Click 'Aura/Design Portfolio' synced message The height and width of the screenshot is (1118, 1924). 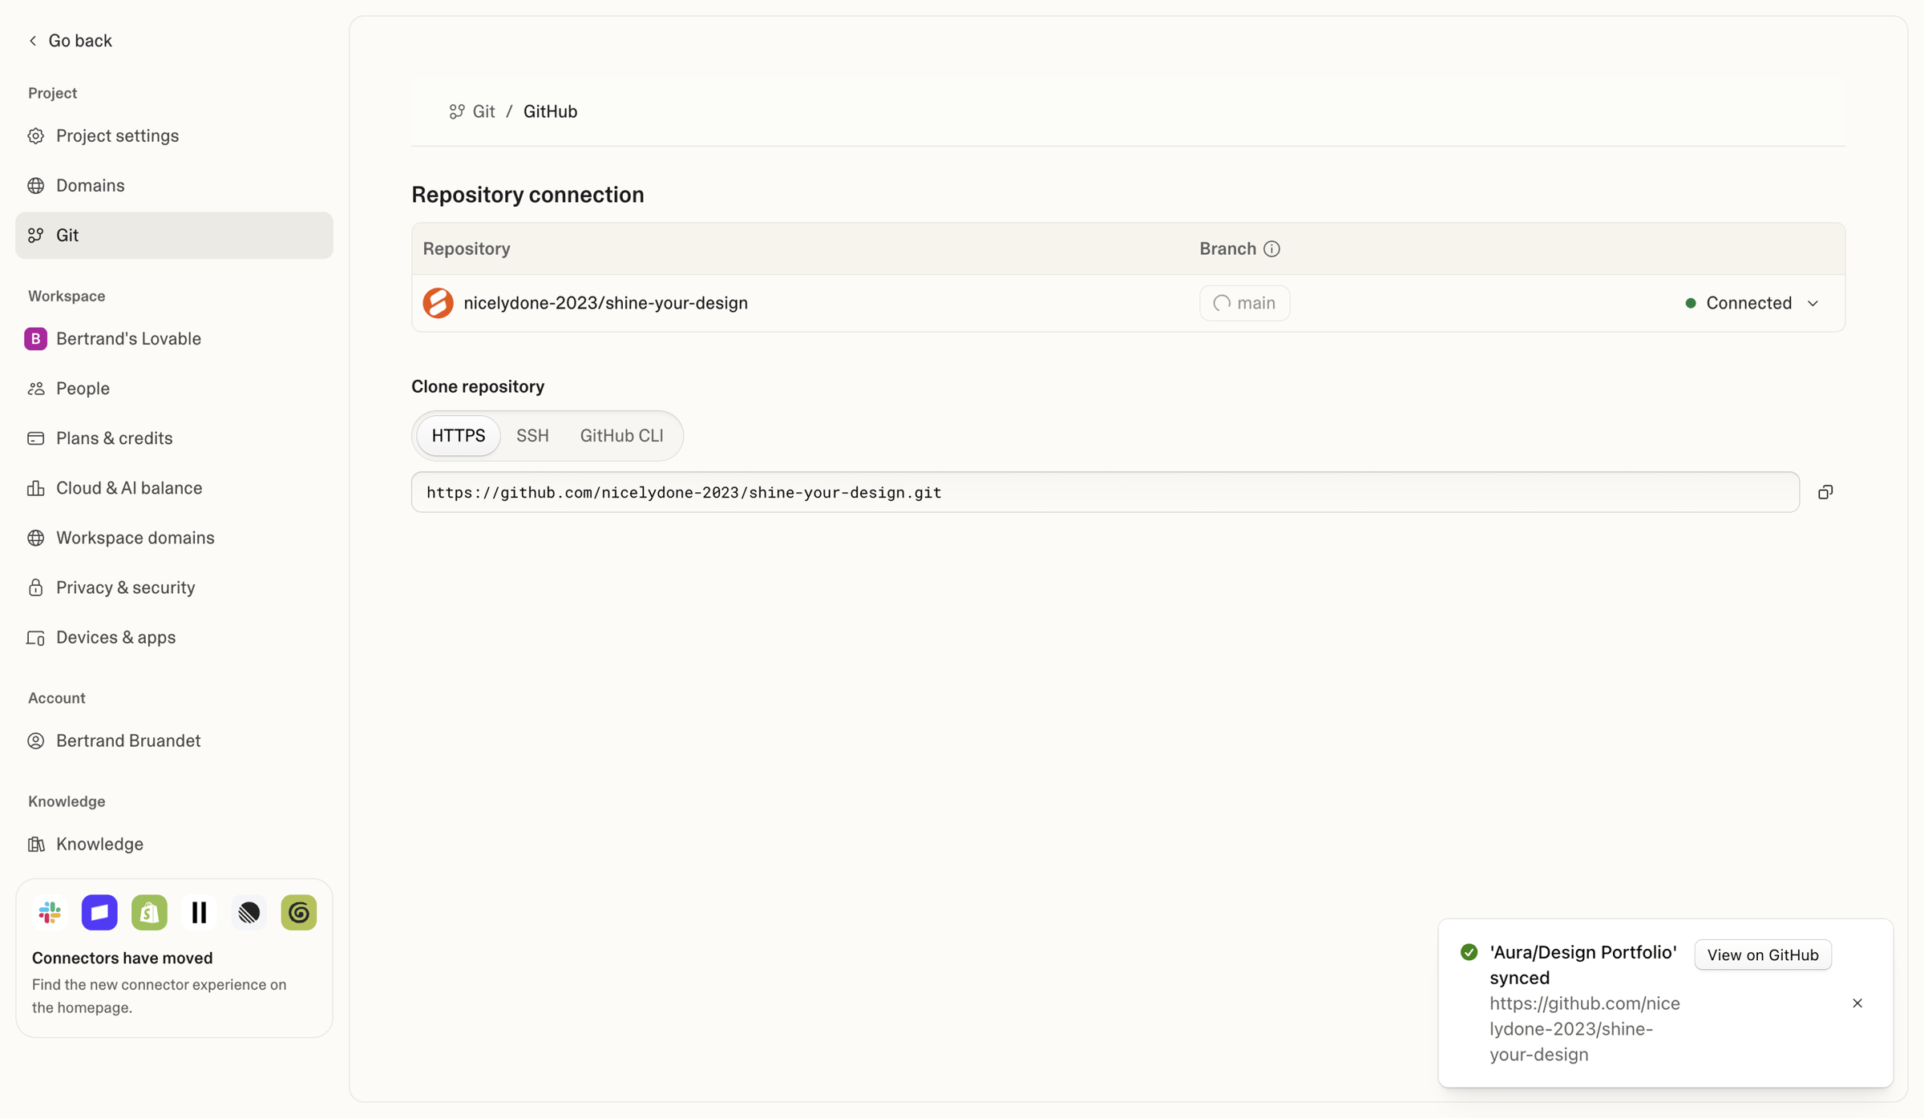1582,966
